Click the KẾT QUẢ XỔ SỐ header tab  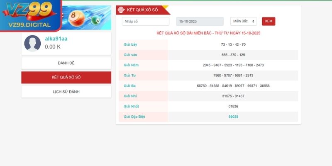(143, 10)
